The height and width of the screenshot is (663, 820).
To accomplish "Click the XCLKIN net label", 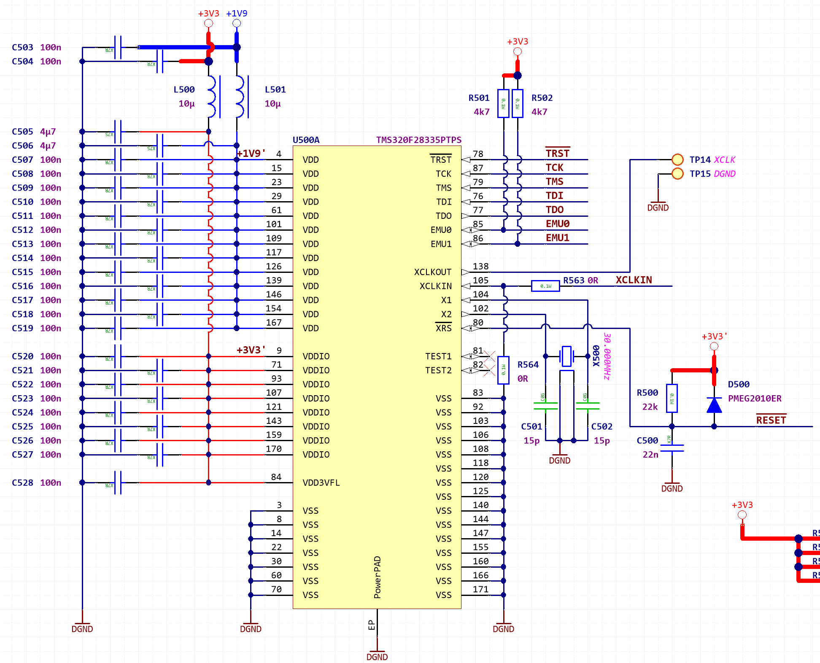I will [634, 280].
